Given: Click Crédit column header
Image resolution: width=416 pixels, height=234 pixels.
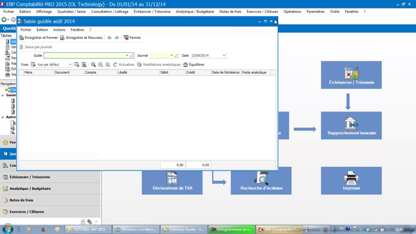Looking at the screenshot, I should point(198,72).
